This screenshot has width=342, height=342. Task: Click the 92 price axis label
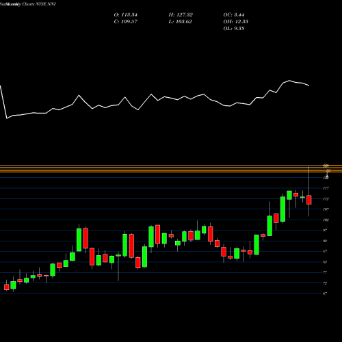325,241
